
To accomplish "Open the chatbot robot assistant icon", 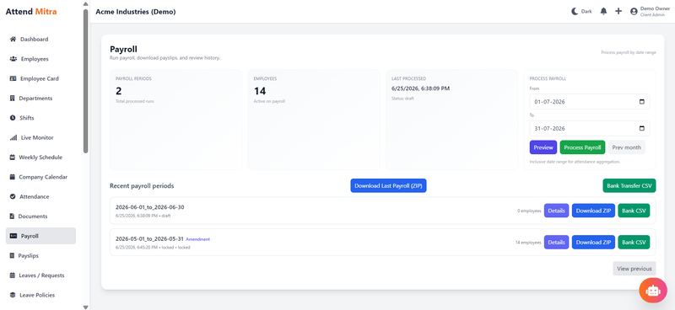I will tap(653, 291).
